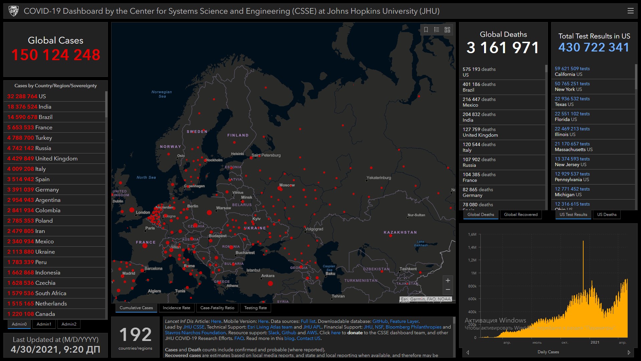
Task: Open the US Deaths tab
Action: (x=607, y=215)
